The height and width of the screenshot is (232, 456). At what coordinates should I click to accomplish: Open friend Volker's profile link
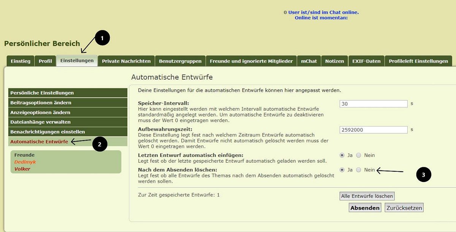point(22,169)
